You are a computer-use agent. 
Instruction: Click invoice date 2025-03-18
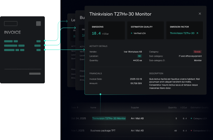click(136, 79)
